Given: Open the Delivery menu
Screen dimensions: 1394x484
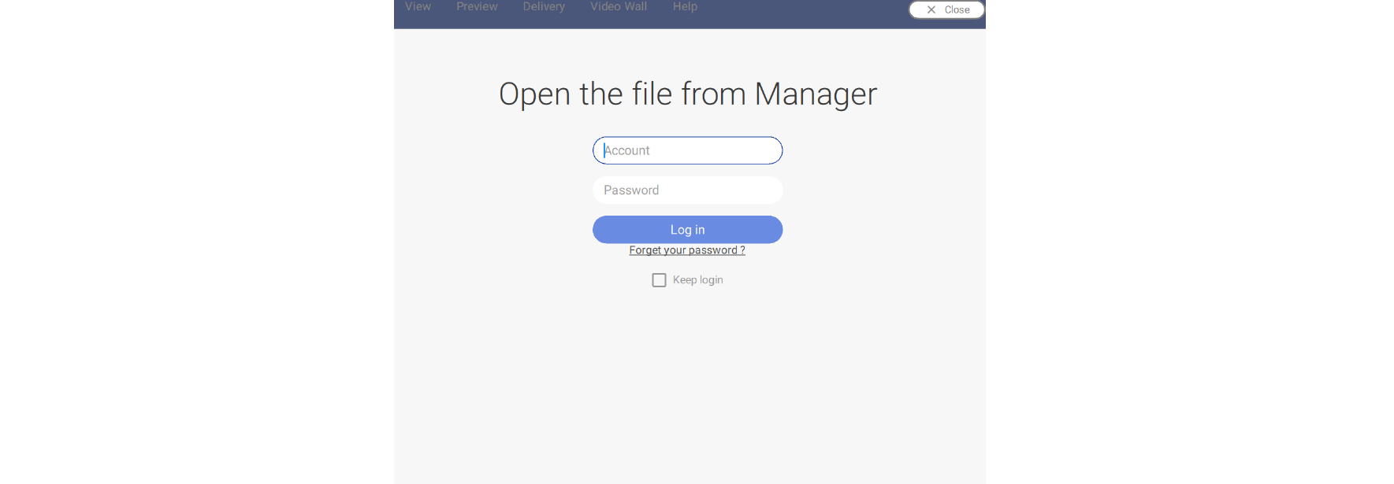Looking at the screenshot, I should click(544, 7).
